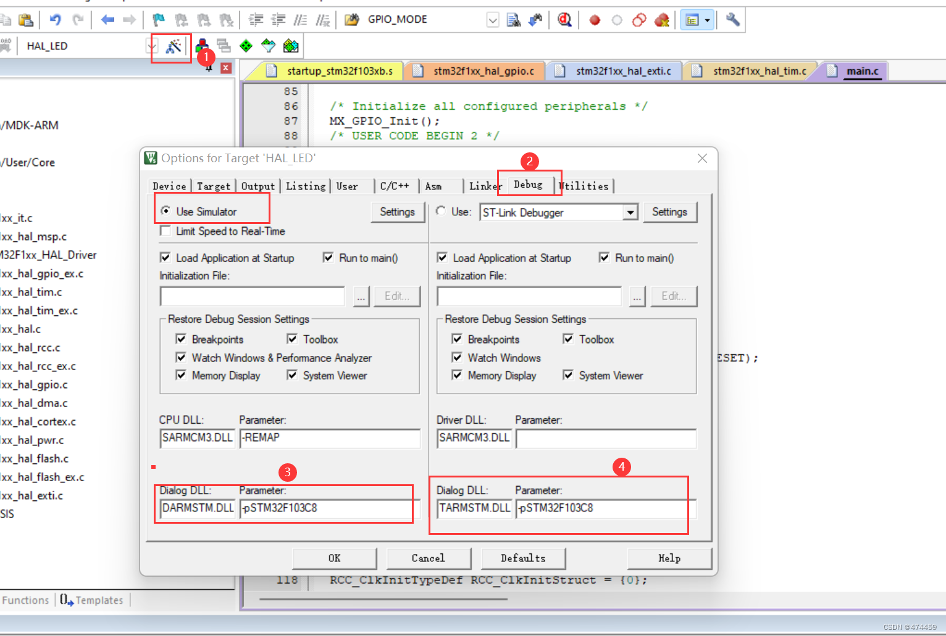Toggle the simulator Breakpoints restore checkbox
The width and height of the screenshot is (946, 636).
pyautogui.click(x=181, y=339)
